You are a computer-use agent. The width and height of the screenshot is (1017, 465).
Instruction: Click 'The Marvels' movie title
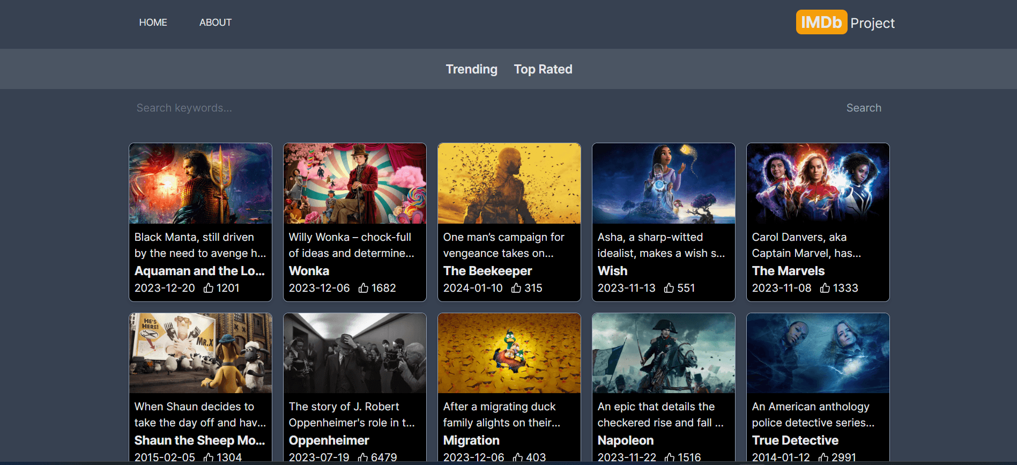coord(788,271)
